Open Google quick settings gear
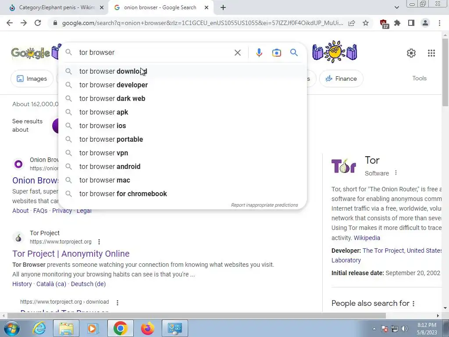The height and width of the screenshot is (337, 449). [411, 53]
